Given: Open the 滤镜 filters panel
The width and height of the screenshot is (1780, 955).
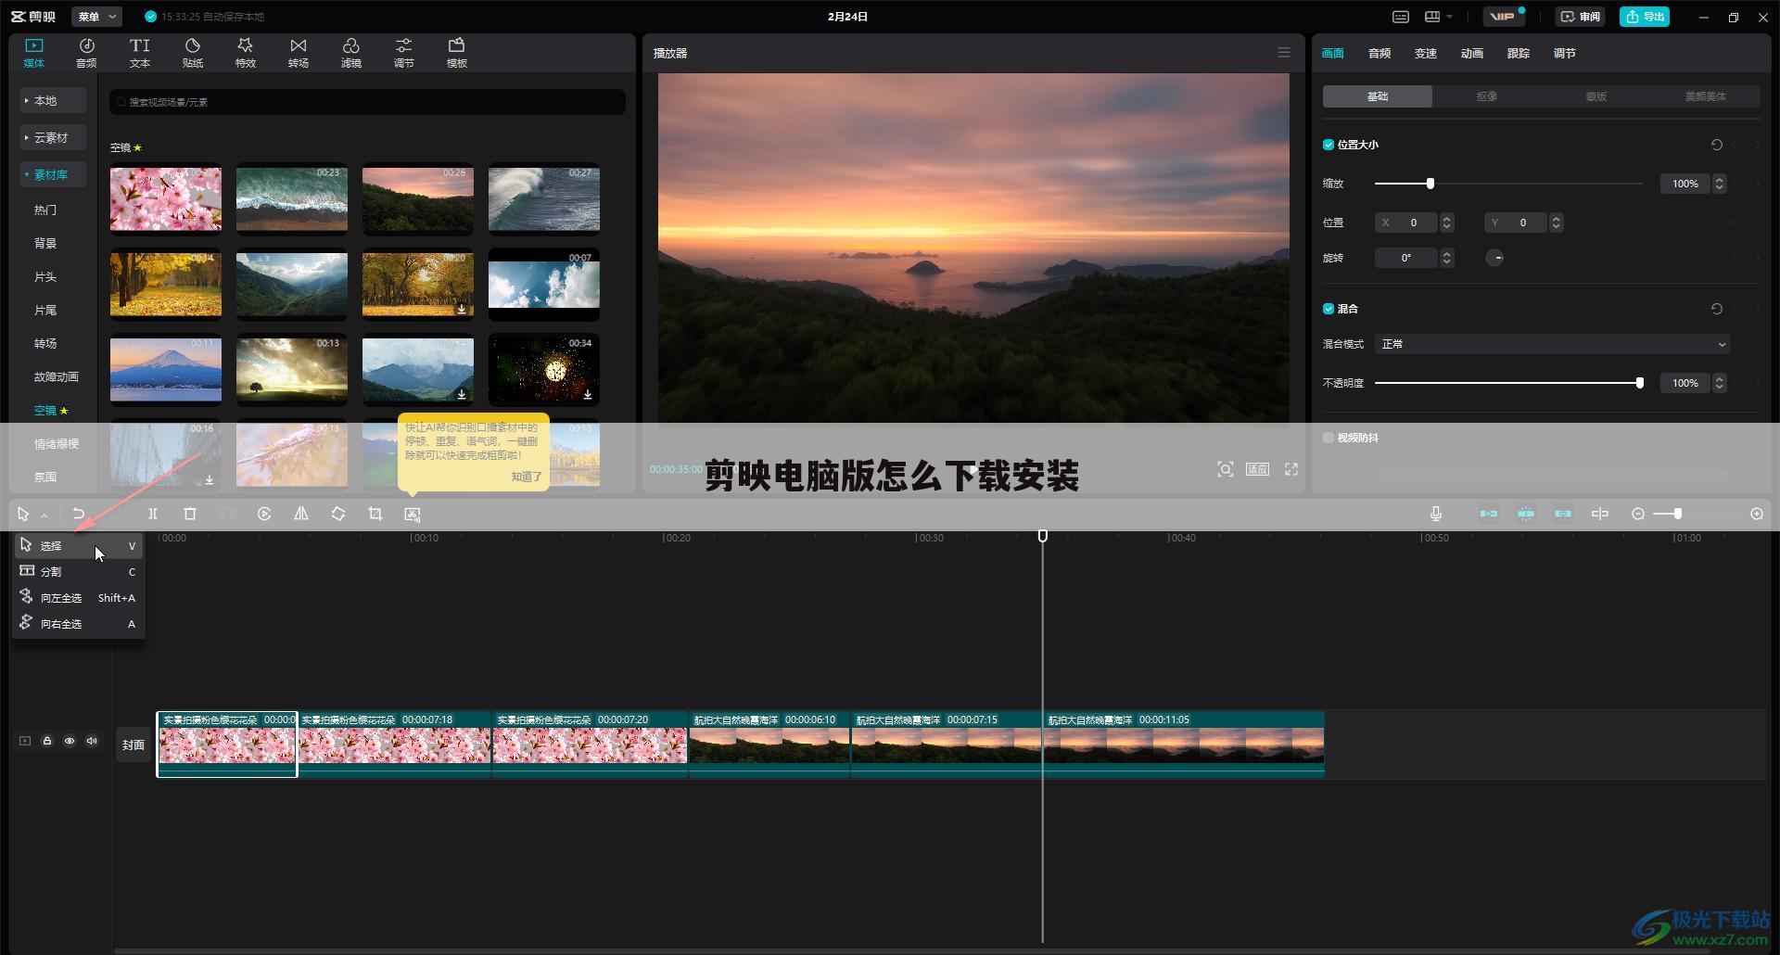Looking at the screenshot, I should pos(351,53).
